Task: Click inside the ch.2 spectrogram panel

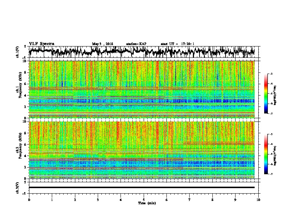Action: pyautogui.click(x=141, y=150)
